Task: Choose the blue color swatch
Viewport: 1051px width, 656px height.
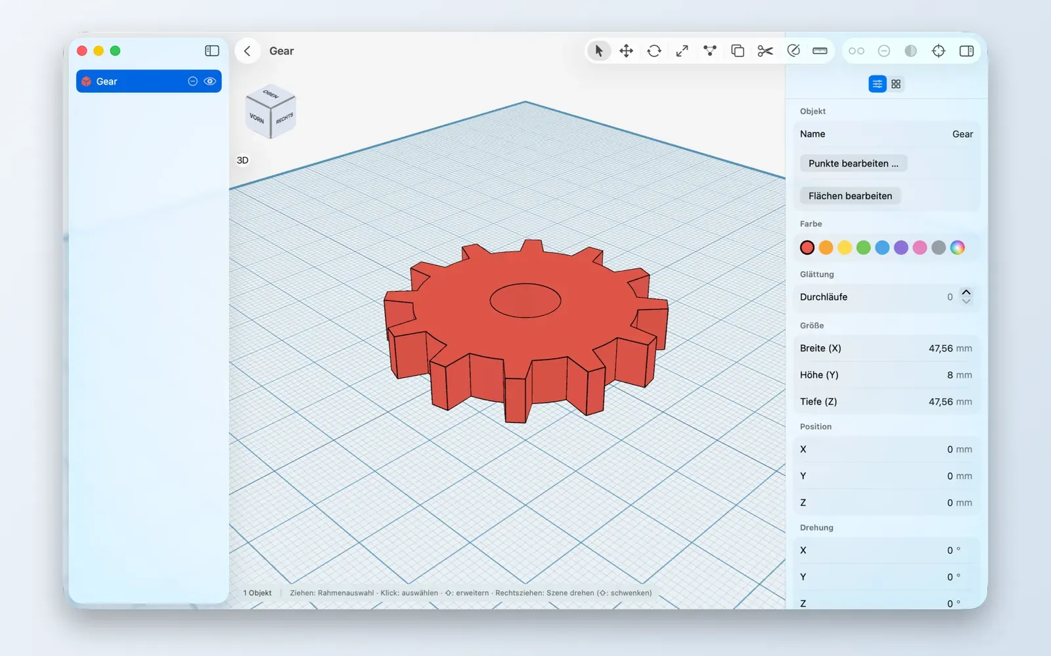Action: pos(882,247)
